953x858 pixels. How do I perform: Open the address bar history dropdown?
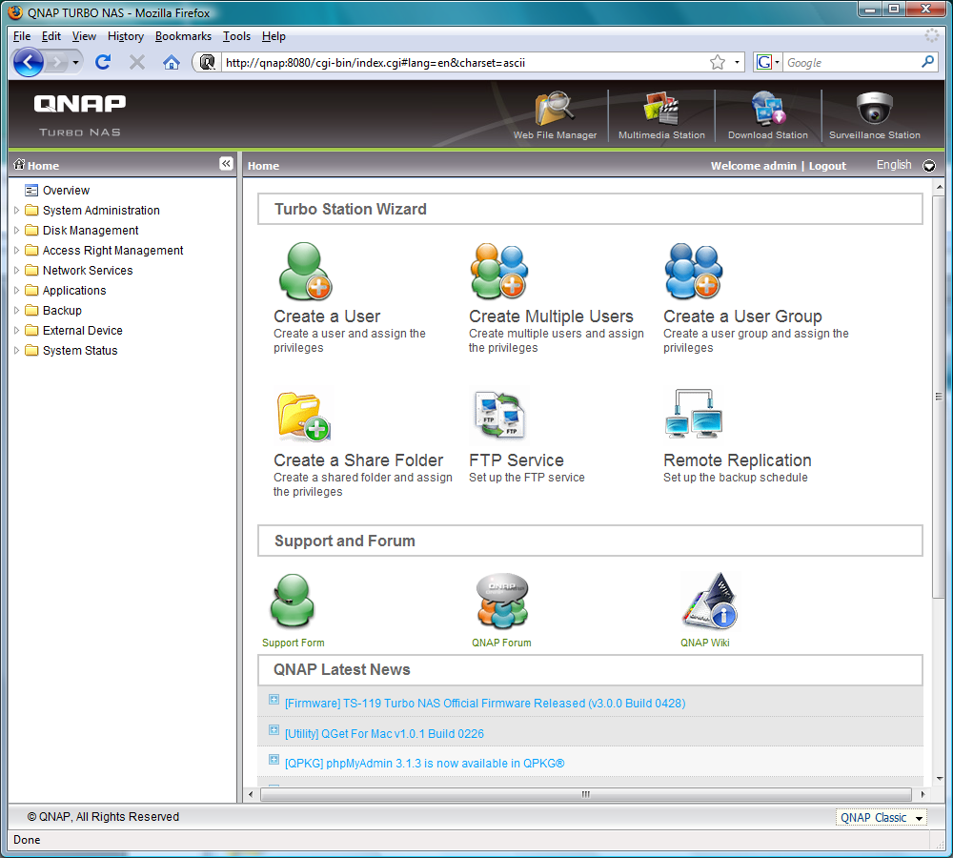[x=737, y=62]
